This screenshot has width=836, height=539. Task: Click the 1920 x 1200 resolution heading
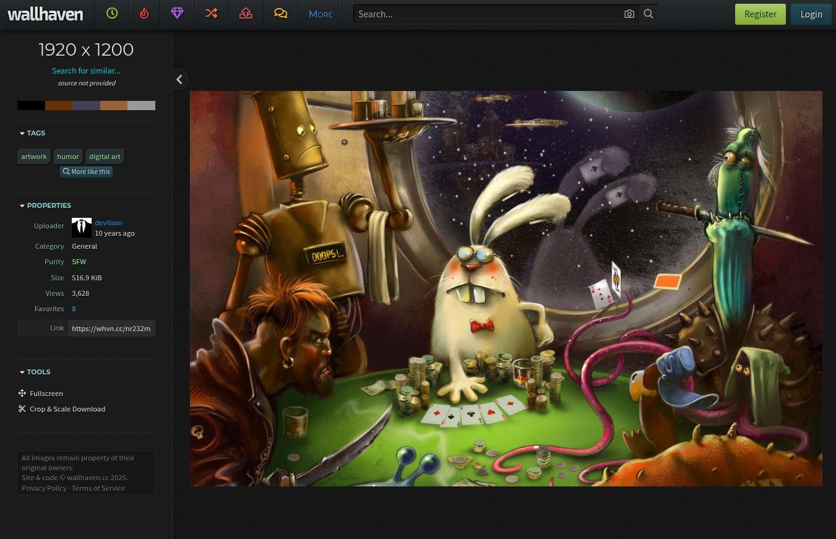(x=86, y=50)
